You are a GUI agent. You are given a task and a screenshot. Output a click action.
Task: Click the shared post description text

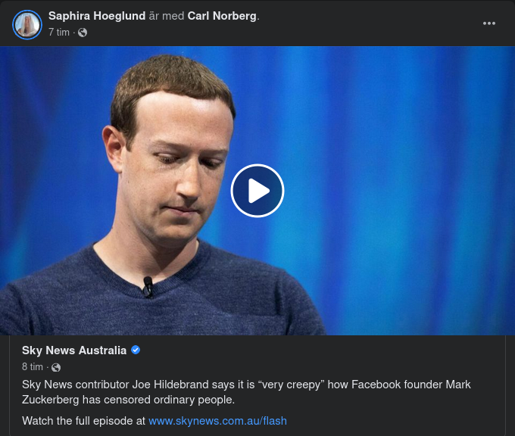(246, 392)
